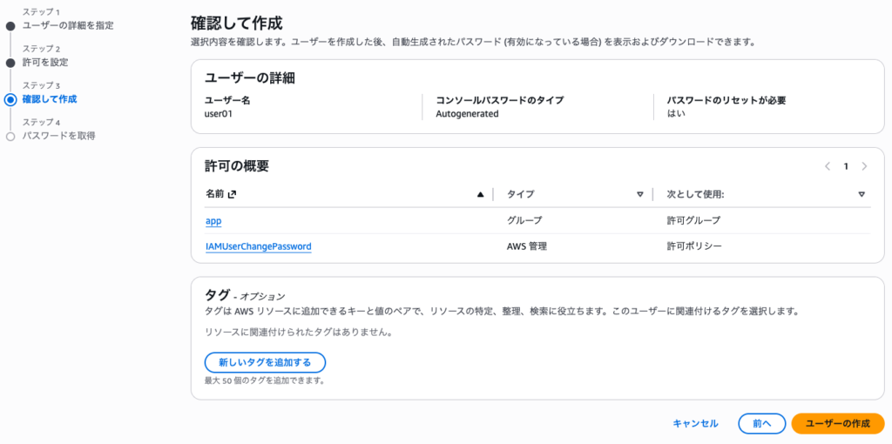Sort by the 名前 column ascending arrow
This screenshot has width=892, height=444.
[480, 194]
